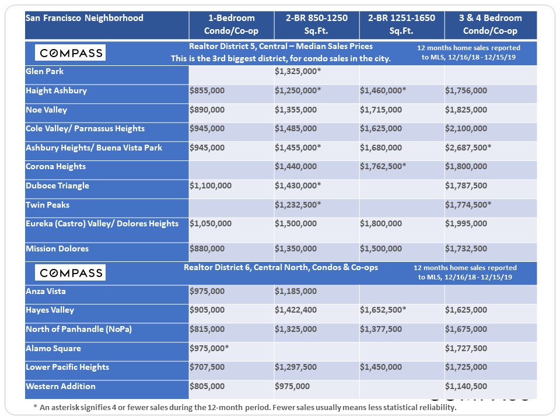This screenshot has width=560, height=420.
Task: Click the Compass logo in the District 5 header
Action: tap(71, 53)
